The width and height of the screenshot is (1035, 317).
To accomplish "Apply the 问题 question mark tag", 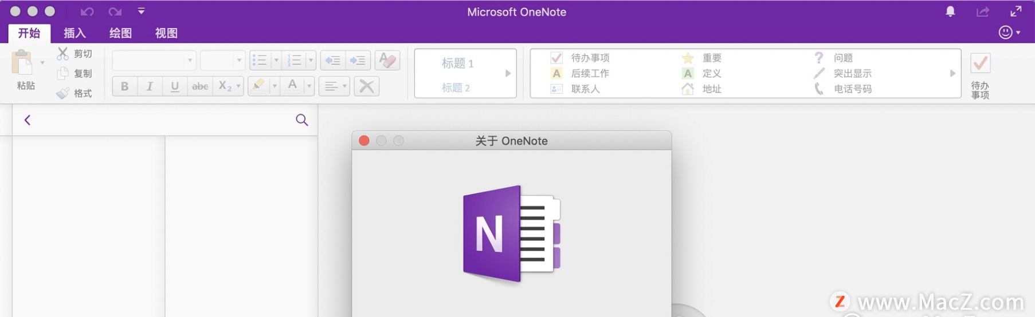I will (x=833, y=58).
